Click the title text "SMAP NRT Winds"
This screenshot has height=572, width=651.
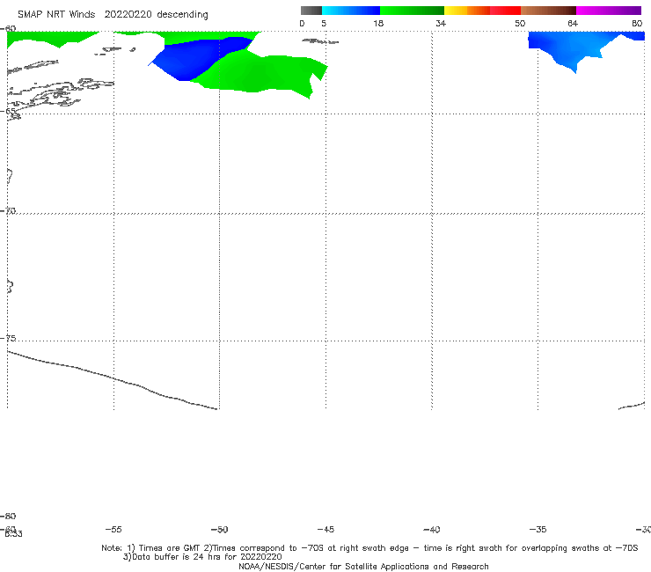click(56, 14)
